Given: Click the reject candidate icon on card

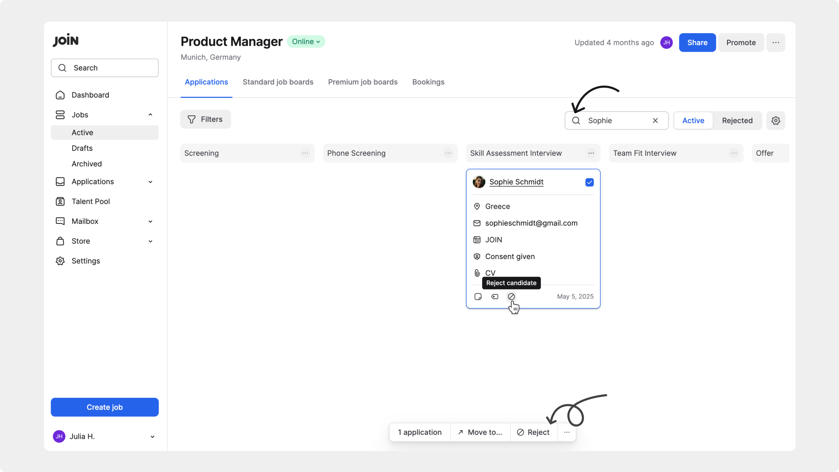Looking at the screenshot, I should coord(511,296).
